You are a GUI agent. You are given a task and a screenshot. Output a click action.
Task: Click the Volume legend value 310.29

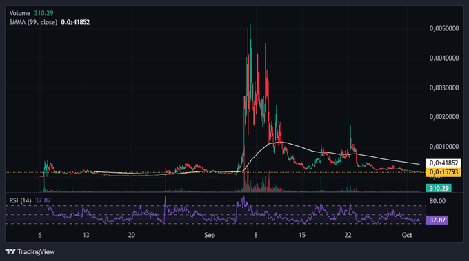[43, 13]
